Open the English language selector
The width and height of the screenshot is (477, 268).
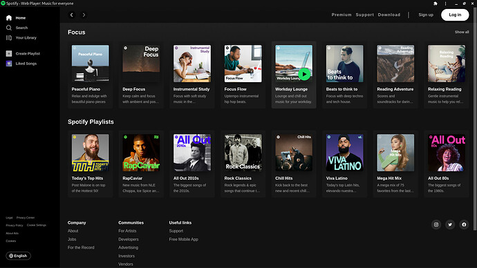[18, 256]
